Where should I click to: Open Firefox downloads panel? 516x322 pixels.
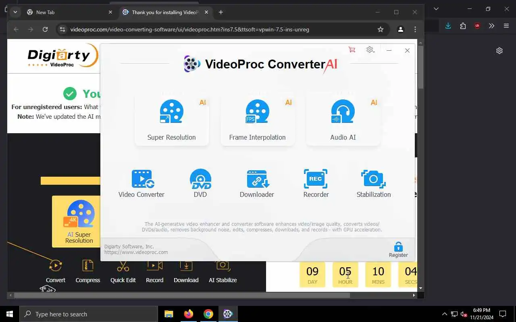[x=448, y=26]
